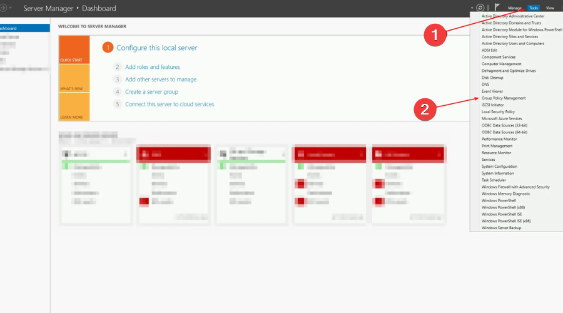Open Windows PowerShell ISE entry
The height and width of the screenshot is (313, 563).
pyautogui.click(x=502, y=214)
